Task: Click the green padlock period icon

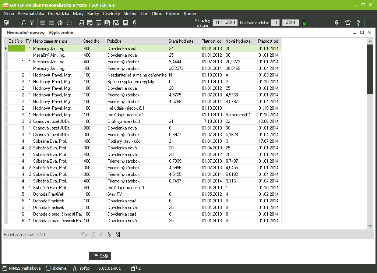Action: point(304,23)
